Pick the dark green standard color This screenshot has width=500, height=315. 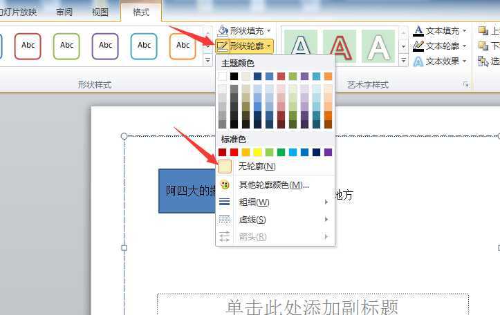281,152
